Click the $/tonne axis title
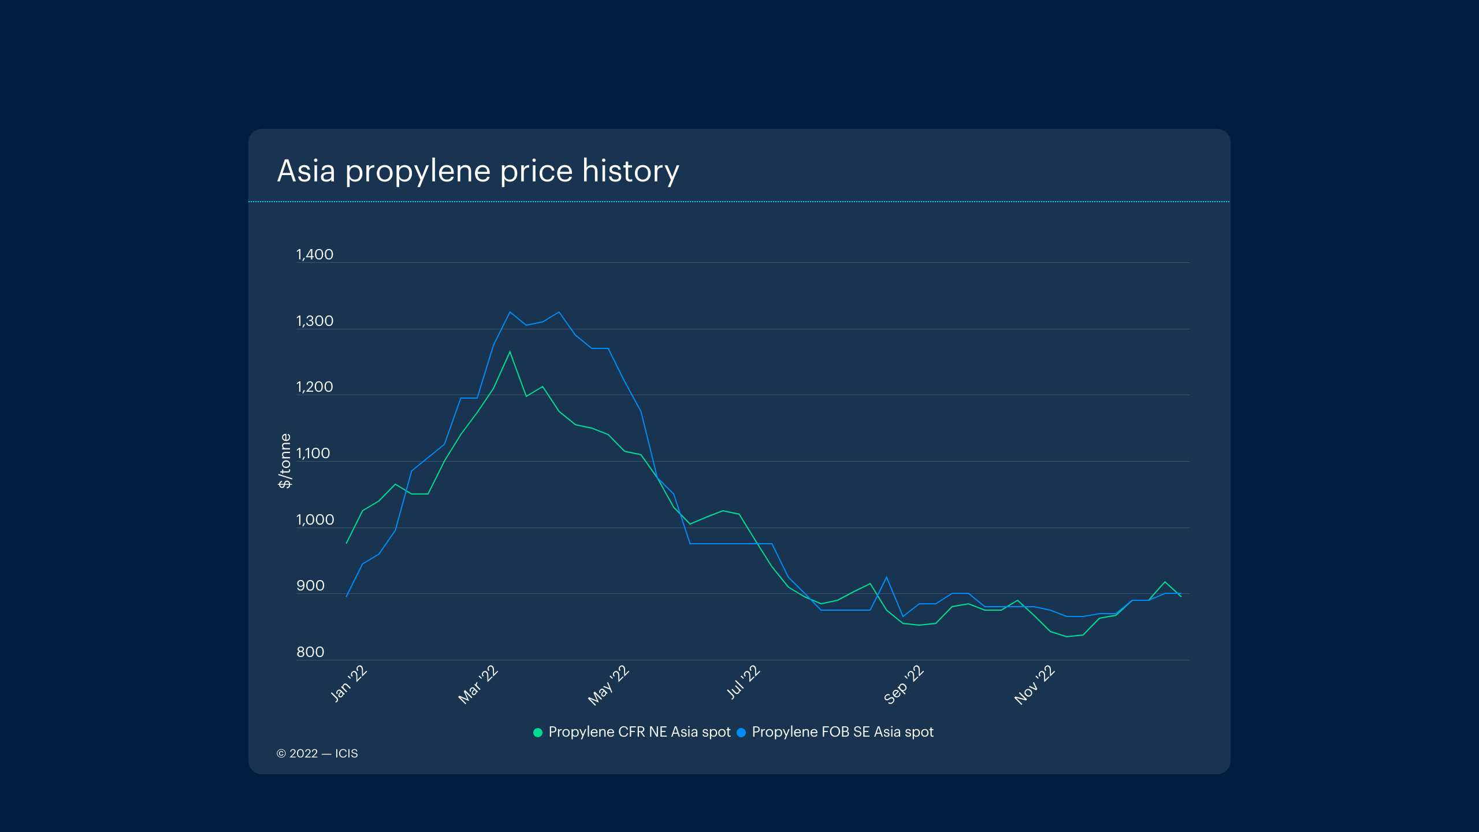The height and width of the screenshot is (832, 1479). point(285,461)
